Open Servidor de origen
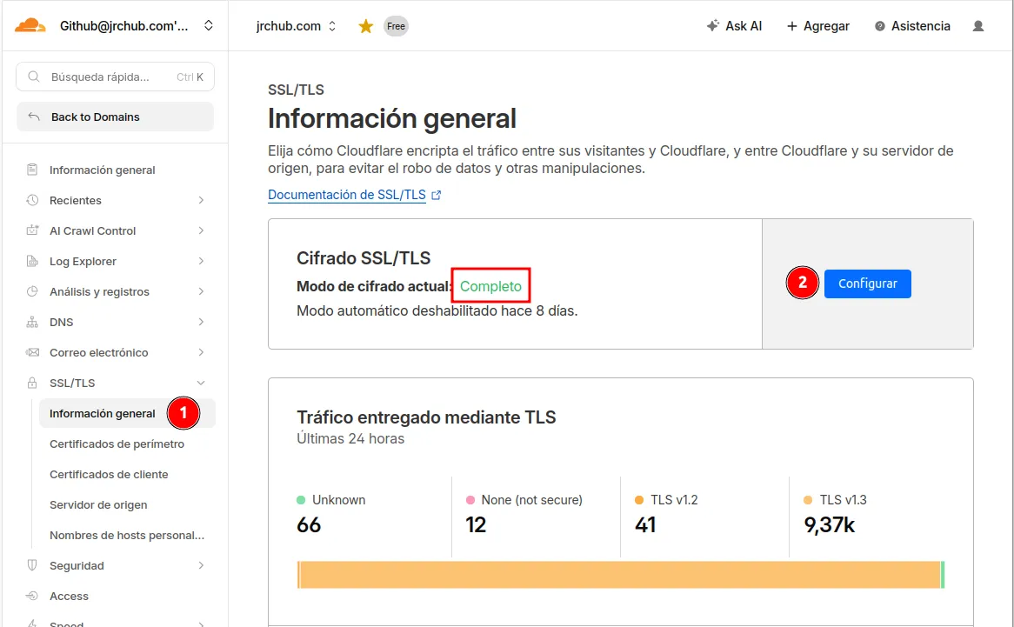 click(98, 505)
